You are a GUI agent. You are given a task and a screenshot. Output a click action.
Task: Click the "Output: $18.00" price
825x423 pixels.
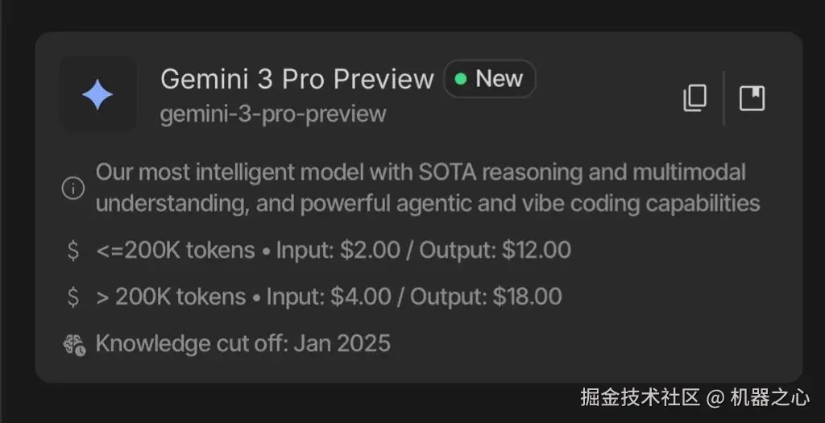point(486,297)
